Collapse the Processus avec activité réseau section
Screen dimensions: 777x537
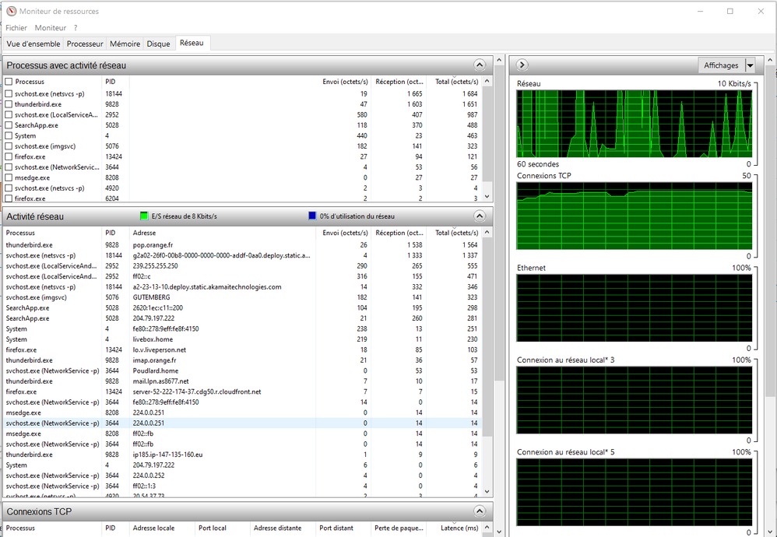(x=480, y=65)
